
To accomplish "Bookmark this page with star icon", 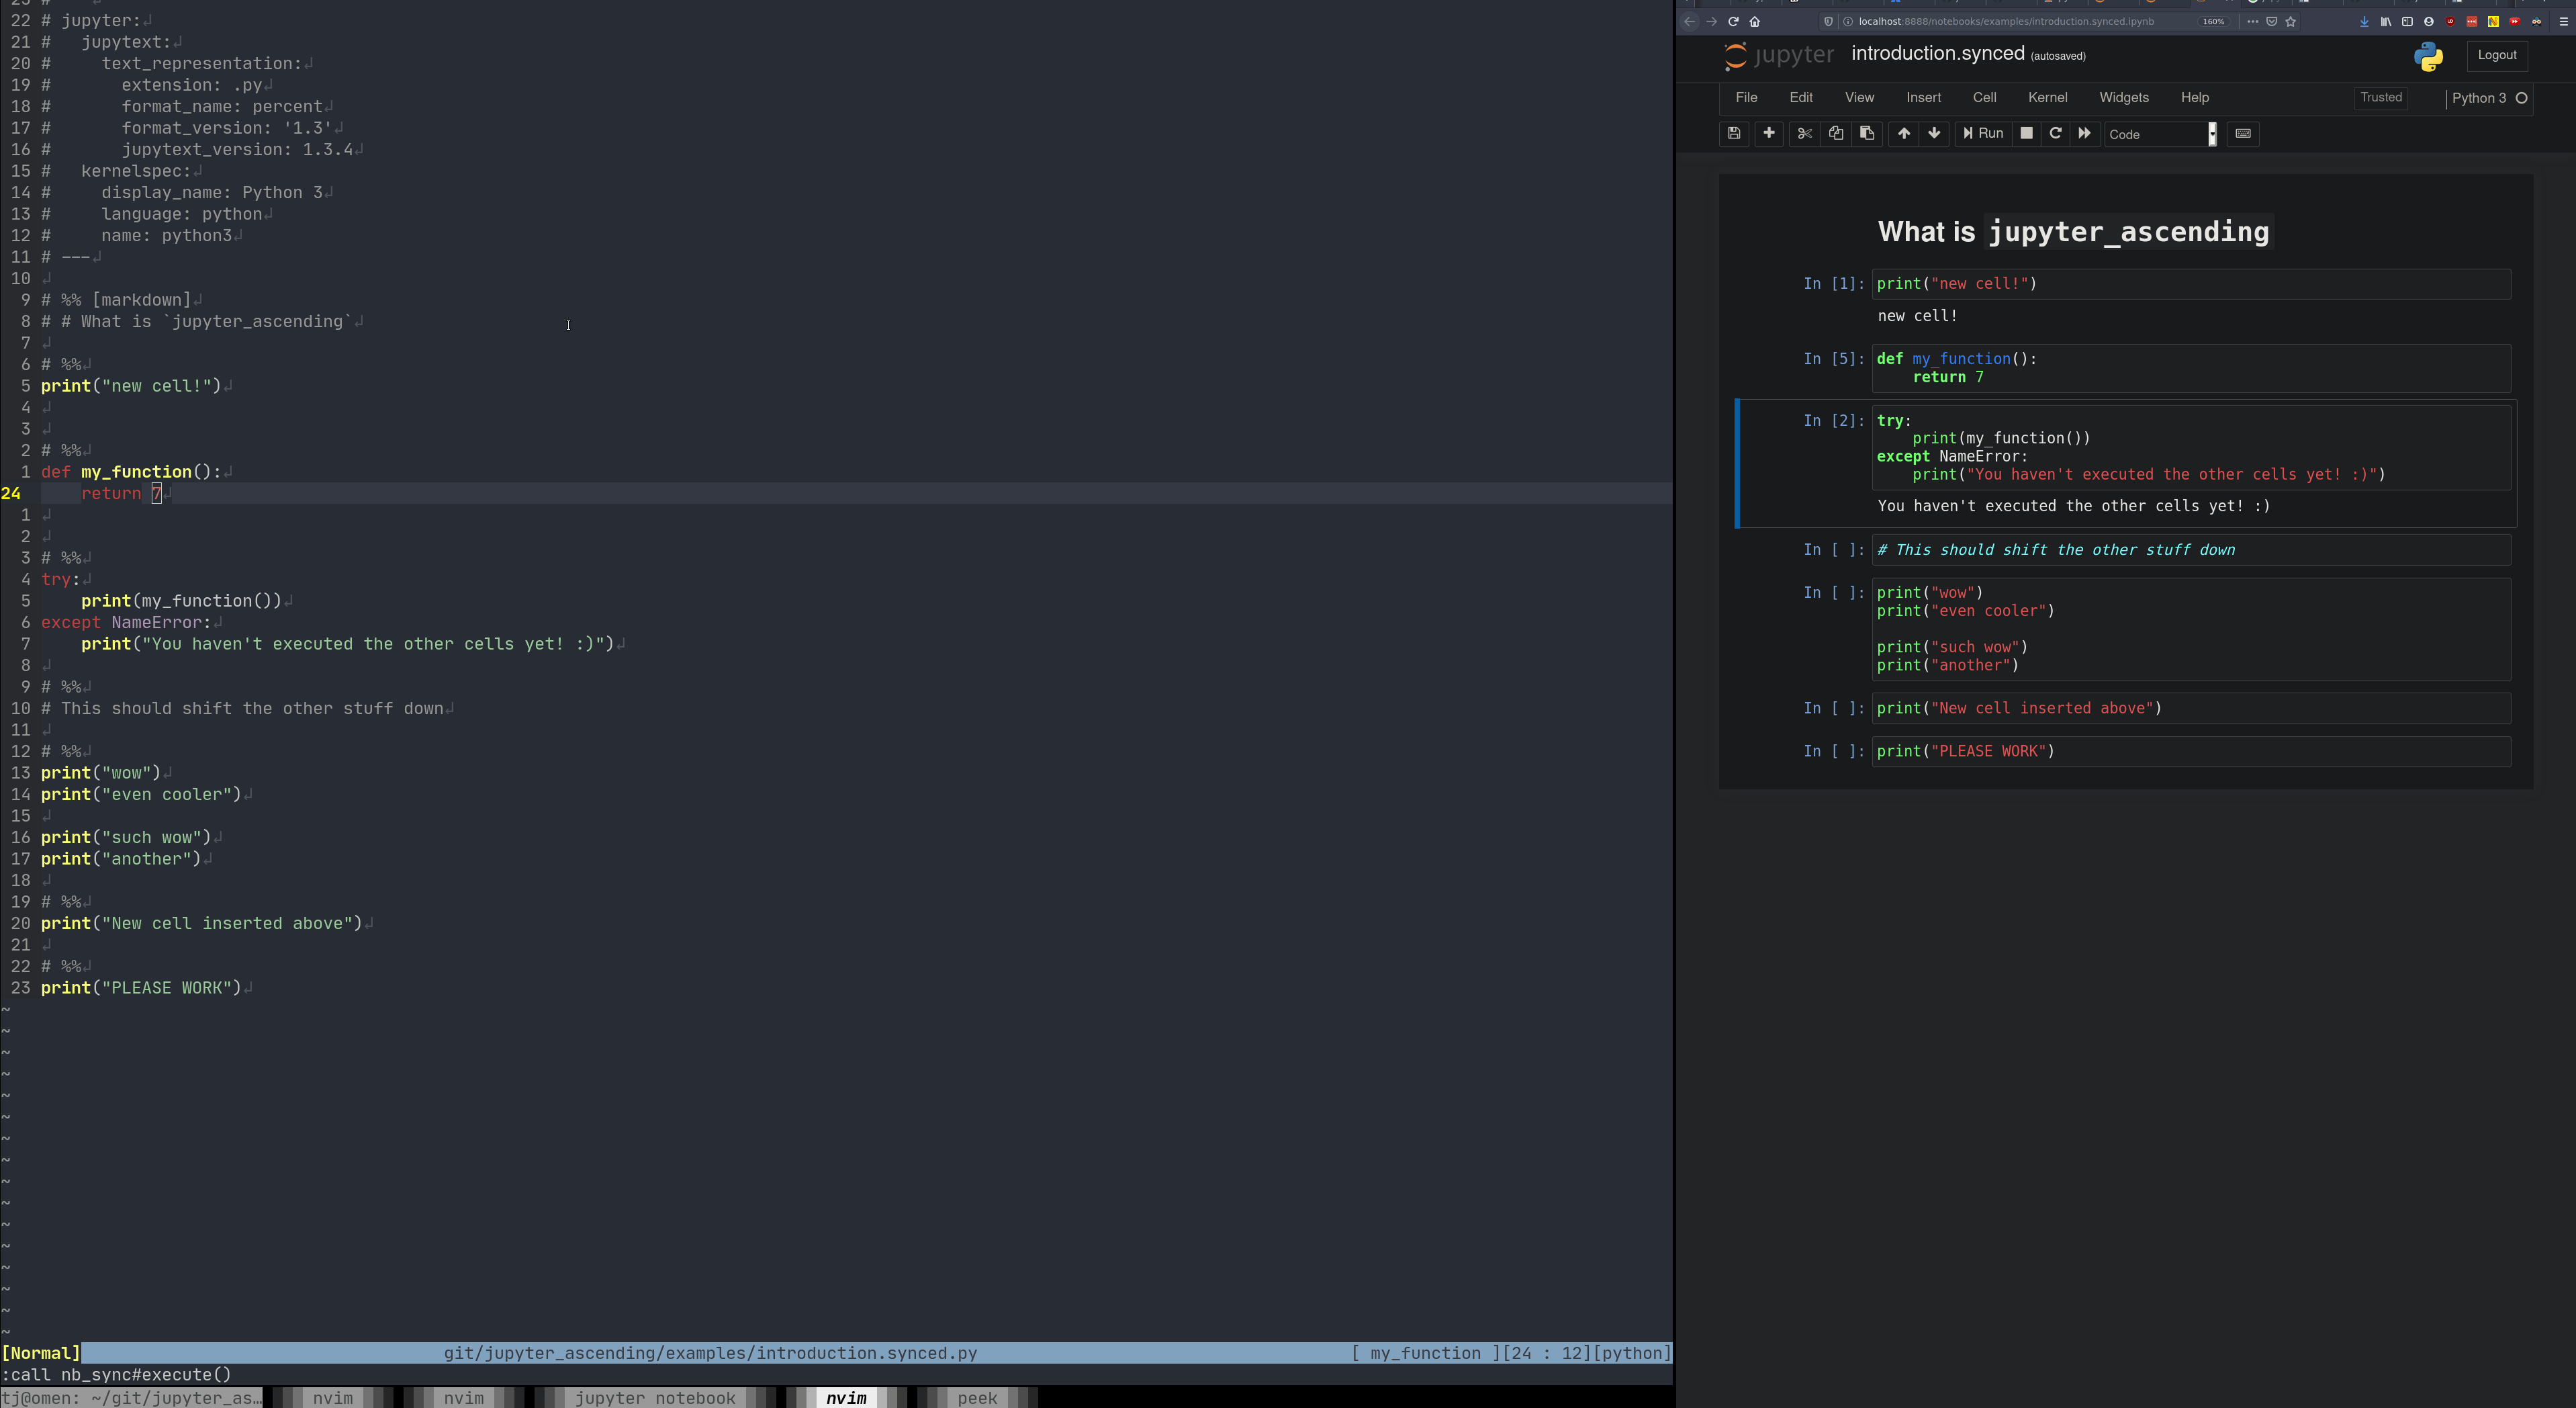I will [x=2291, y=21].
